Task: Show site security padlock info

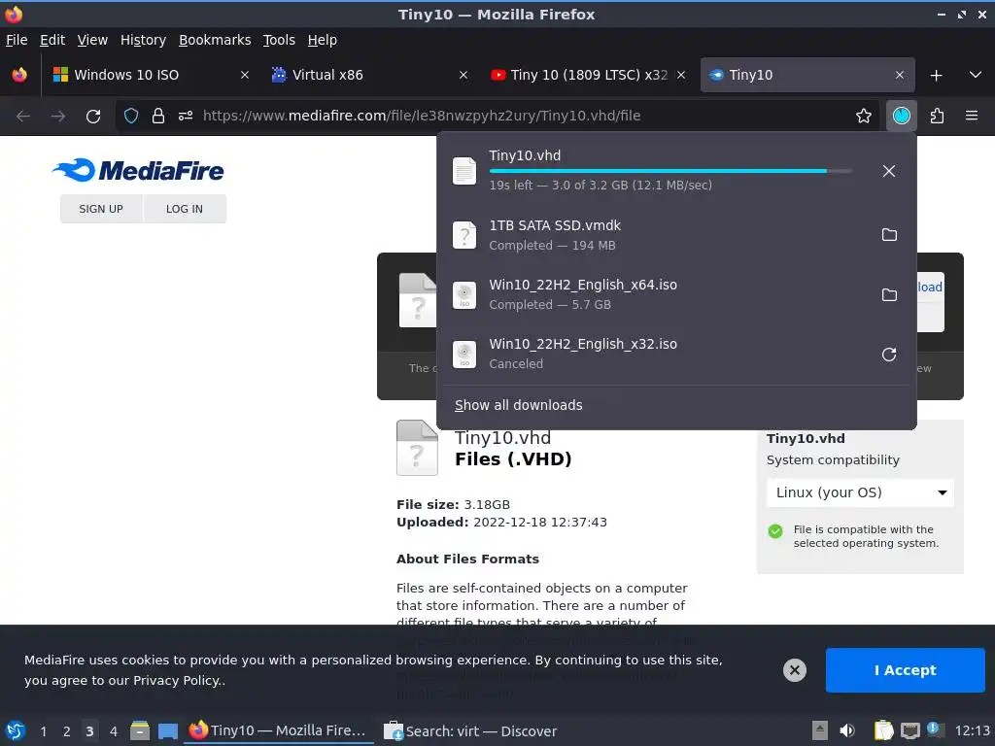Action: point(158,117)
